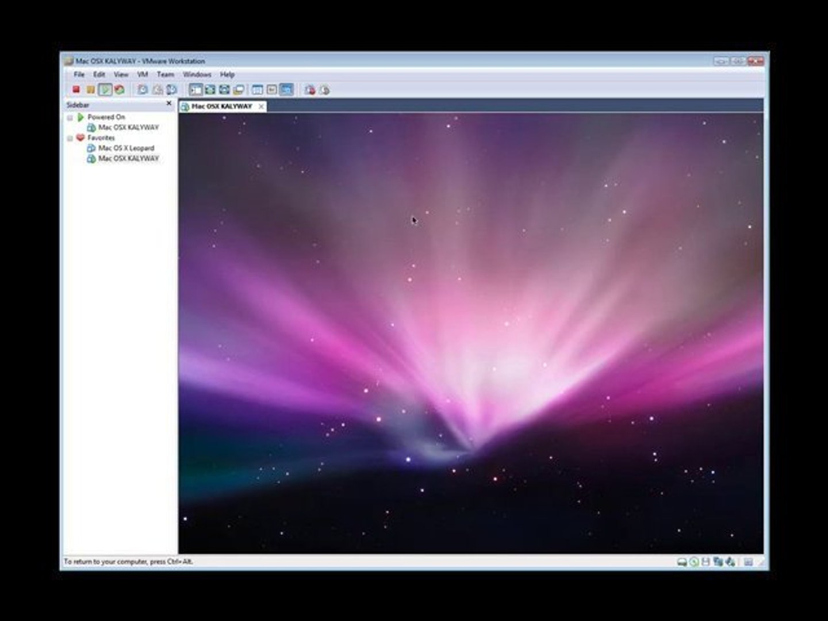Open the Team menu

tap(165, 75)
